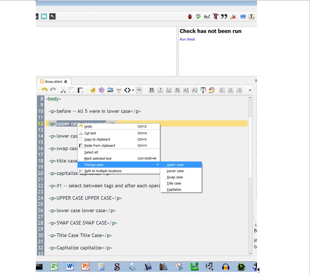Screen dimensions: 310x275
Task: Click the ABC spell check icon
Action: (198, 16)
